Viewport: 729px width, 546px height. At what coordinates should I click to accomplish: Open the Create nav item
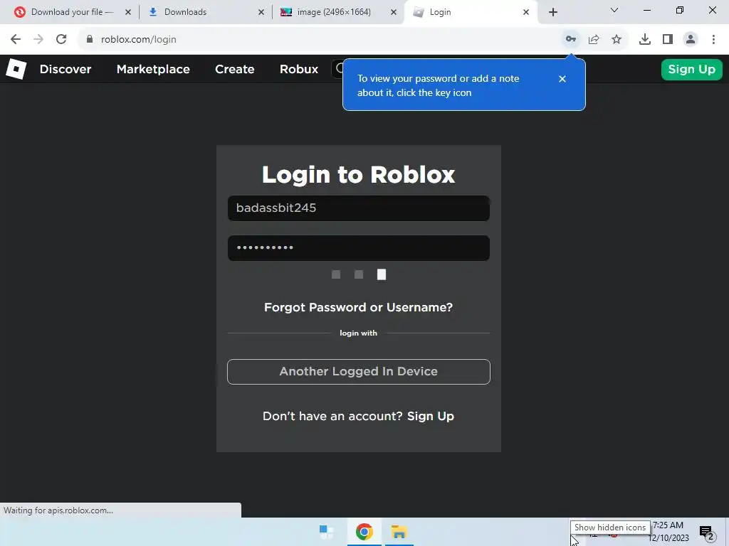point(235,69)
